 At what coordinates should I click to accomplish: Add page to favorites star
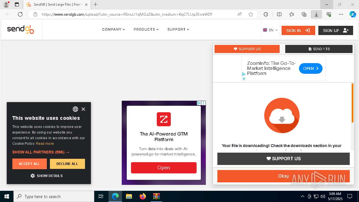tap(251, 14)
